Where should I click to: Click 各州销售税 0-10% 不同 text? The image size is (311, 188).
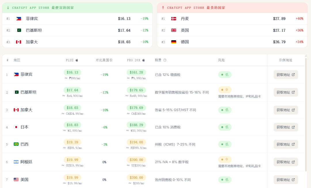[173, 180]
